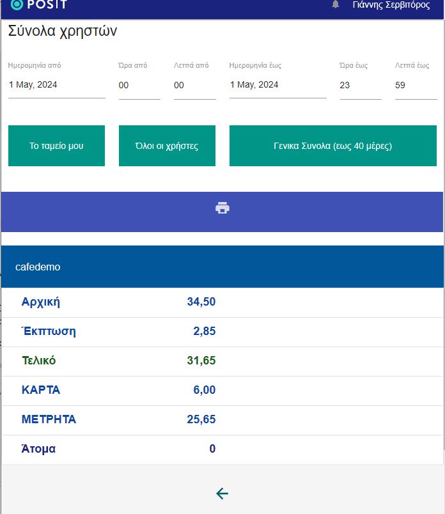Open the Γιάννης Σερβιτόρος user menu
Screen dimensions: 445x514
click(x=391, y=4)
